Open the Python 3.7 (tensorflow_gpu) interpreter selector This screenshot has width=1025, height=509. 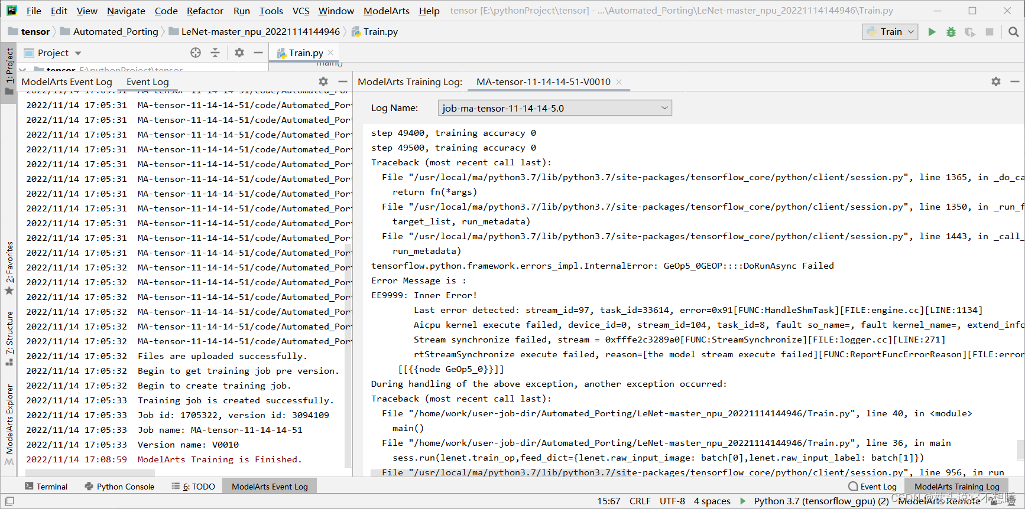coord(821,501)
